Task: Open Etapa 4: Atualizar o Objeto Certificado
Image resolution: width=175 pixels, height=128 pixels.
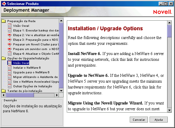Action: point(36,54)
